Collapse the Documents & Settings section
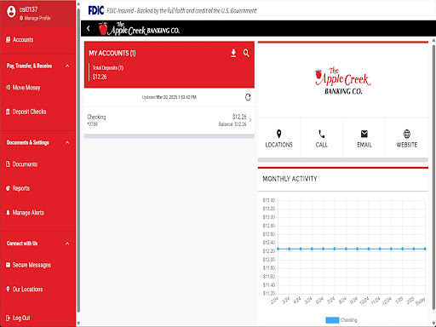 click(x=67, y=142)
